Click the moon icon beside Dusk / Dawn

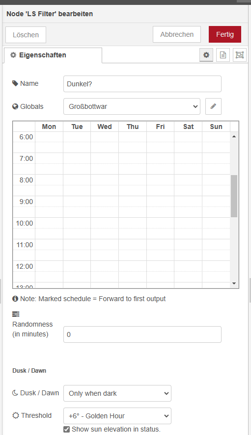(15, 393)
